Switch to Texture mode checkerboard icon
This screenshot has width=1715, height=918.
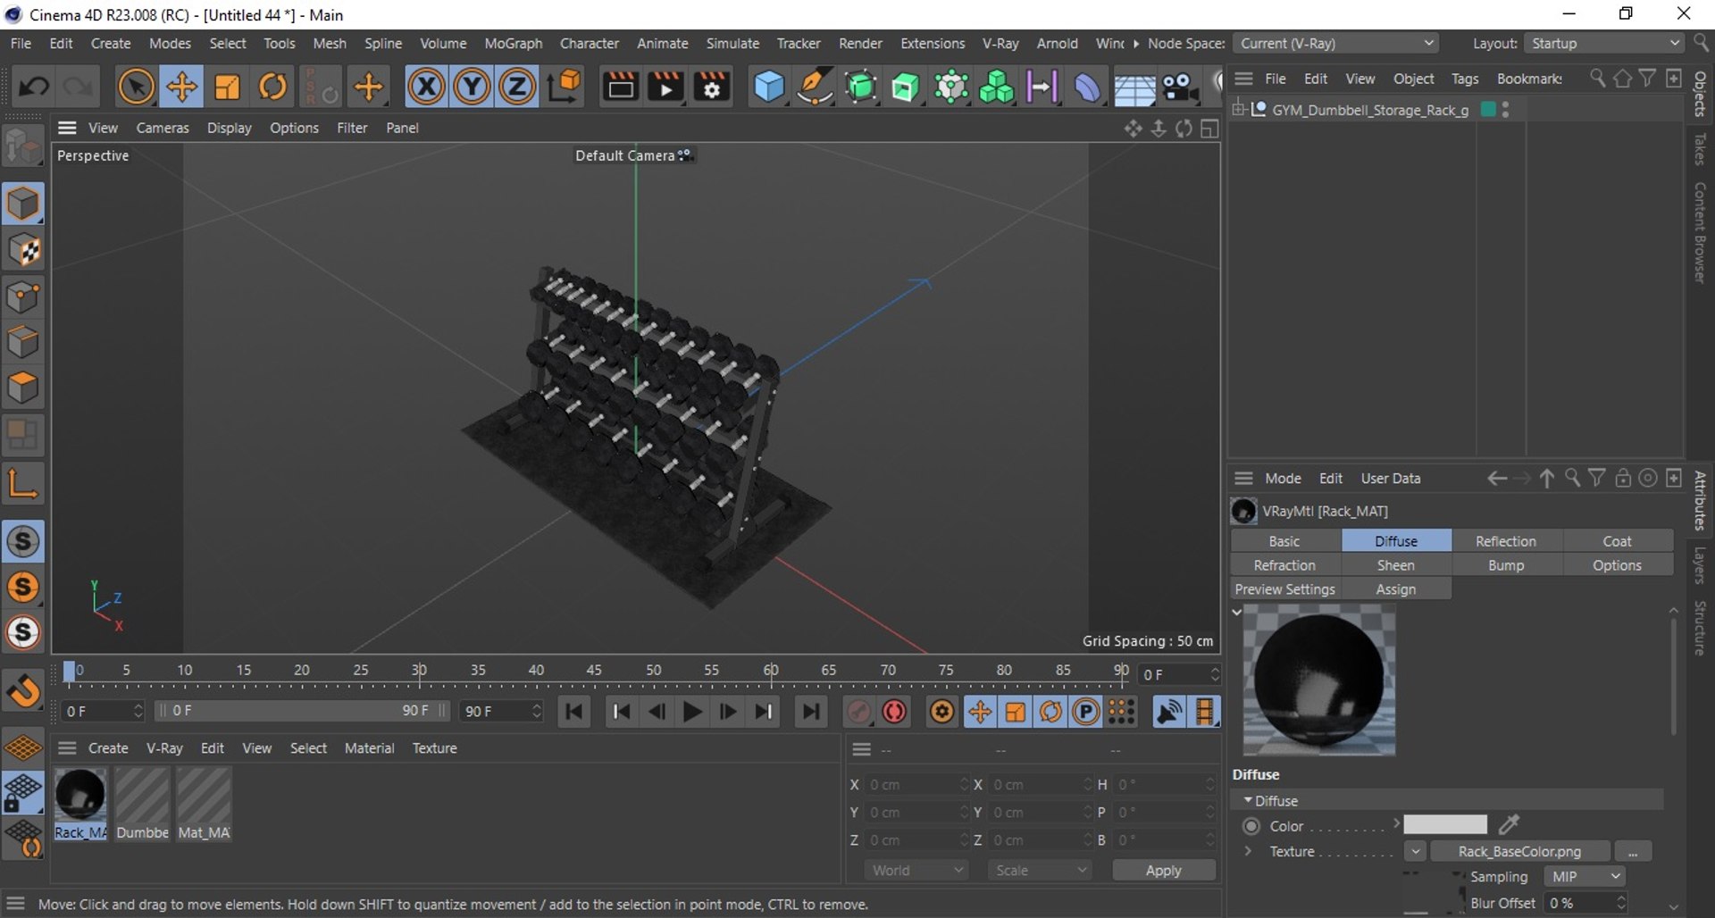(23, 251)
